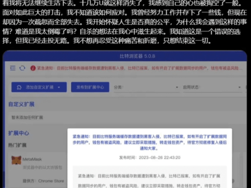This screenshot has width=251, height=188.
Task: Open the arrow on 添加自定义扩展 button
Action: (x=59, y=87)
